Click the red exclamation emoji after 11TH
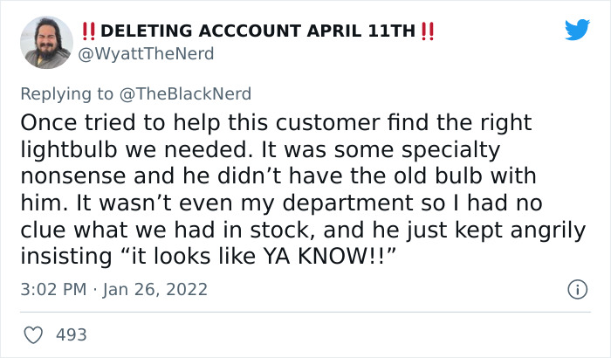This screenshot has width=611, height=358. point(428,31)
